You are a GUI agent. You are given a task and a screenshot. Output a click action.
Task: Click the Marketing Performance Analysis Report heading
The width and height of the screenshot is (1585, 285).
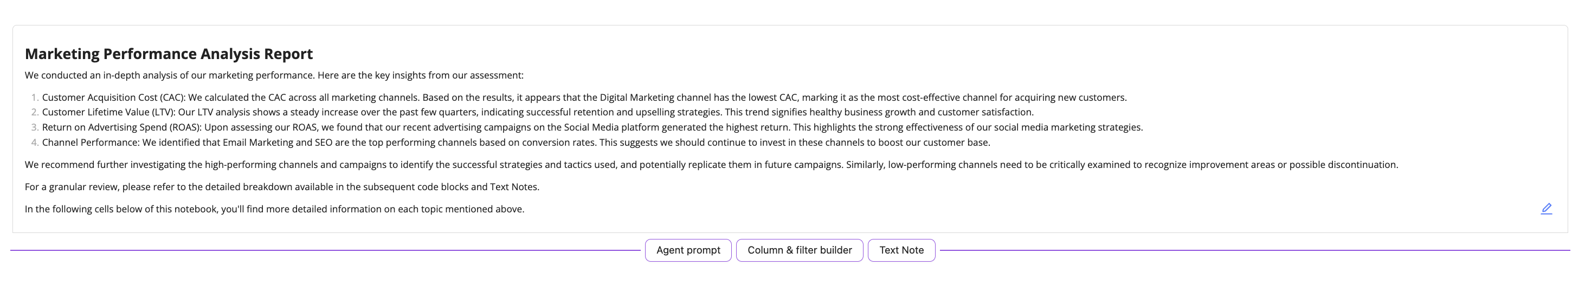pyautogui.click(x=169, y=54)
